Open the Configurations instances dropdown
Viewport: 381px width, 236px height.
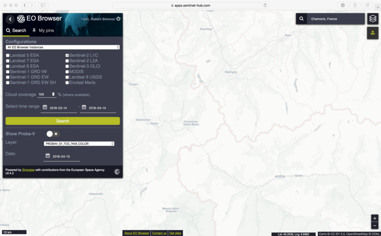(x=63, y=47)
